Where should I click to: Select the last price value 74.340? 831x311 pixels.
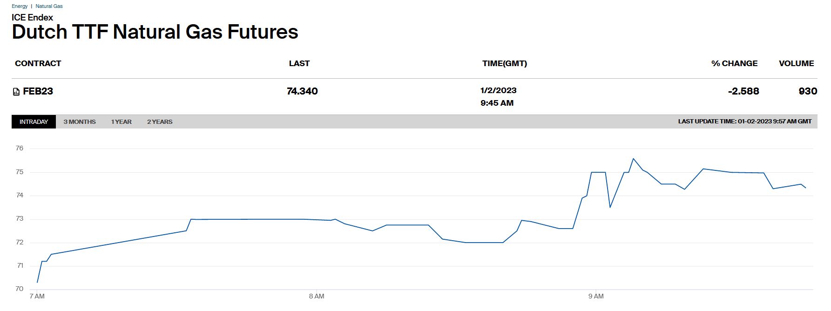click(302, 91)
